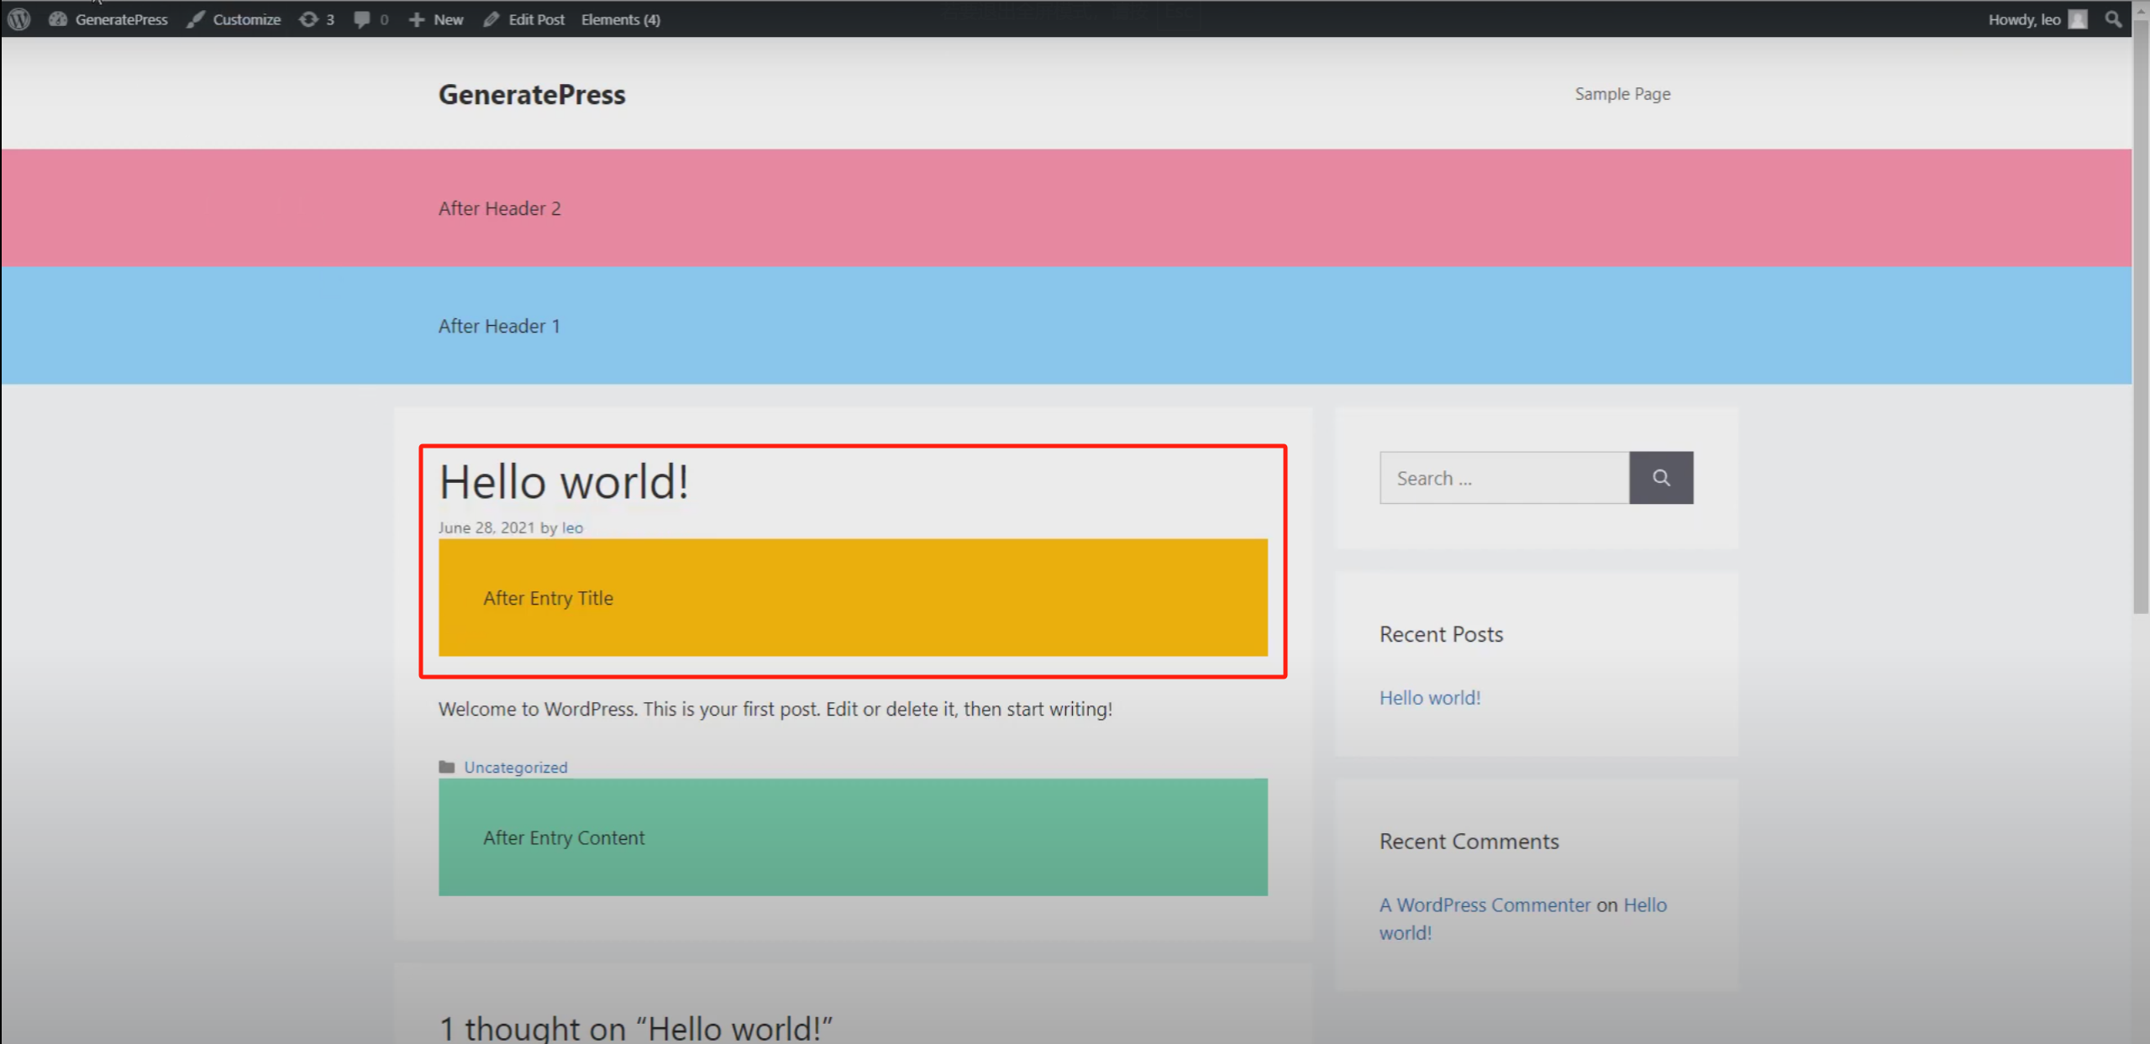This screenshot has width=2150, height=1044.
Task: Focus the Search text field
Action: pyautogui.click(x=1503, y=478)
